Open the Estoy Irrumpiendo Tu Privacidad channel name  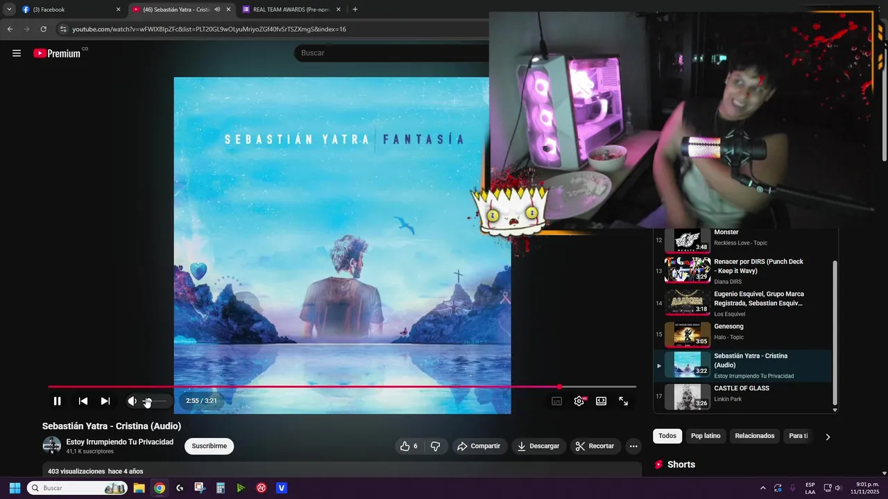click(x=119, y=442)
